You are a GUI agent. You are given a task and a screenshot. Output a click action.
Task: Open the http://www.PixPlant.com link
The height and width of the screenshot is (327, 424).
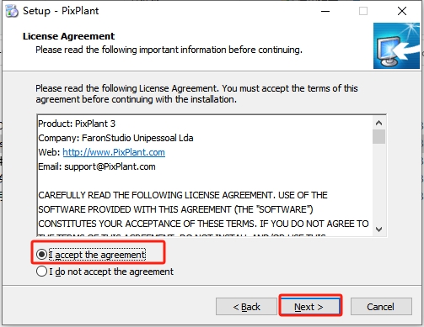coord(114,152)
